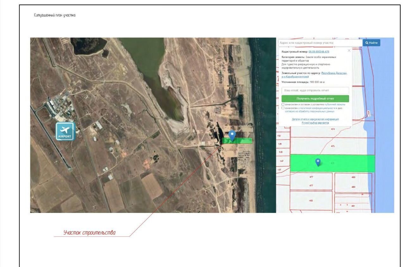Click the address or cadastral number search field
Image resolution: width=405 pixels, height=267 pixels.
(320, 43)
